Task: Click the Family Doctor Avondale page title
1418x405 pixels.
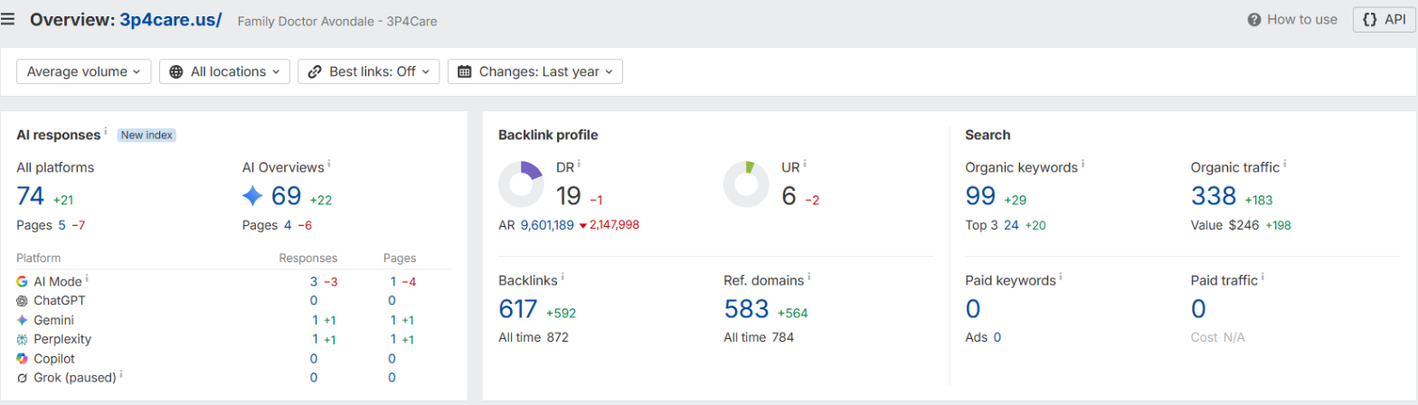Action: click(337, 21)
